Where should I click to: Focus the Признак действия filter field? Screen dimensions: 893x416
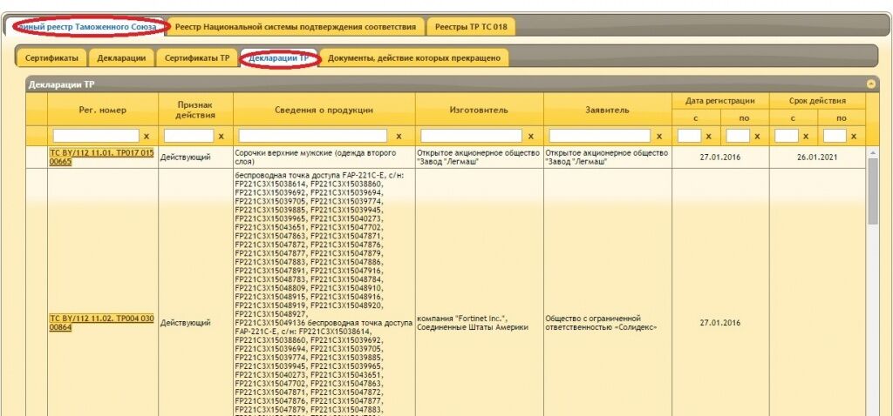point(189,136)
